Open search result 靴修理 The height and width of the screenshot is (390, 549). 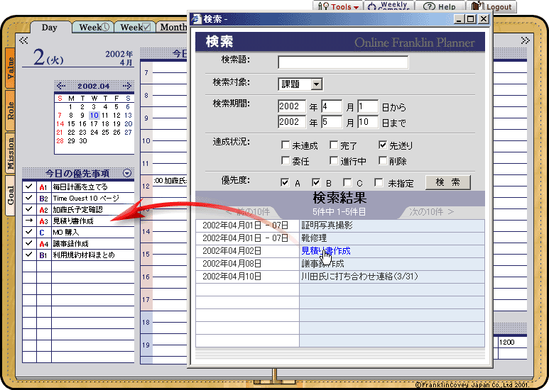coord(314,238)
